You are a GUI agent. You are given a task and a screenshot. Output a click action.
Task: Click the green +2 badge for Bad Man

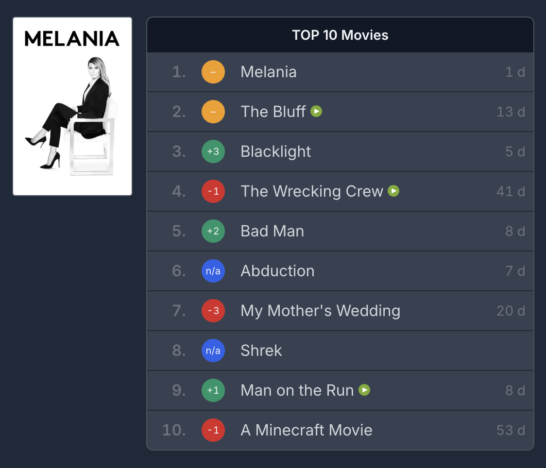(213, 231)
